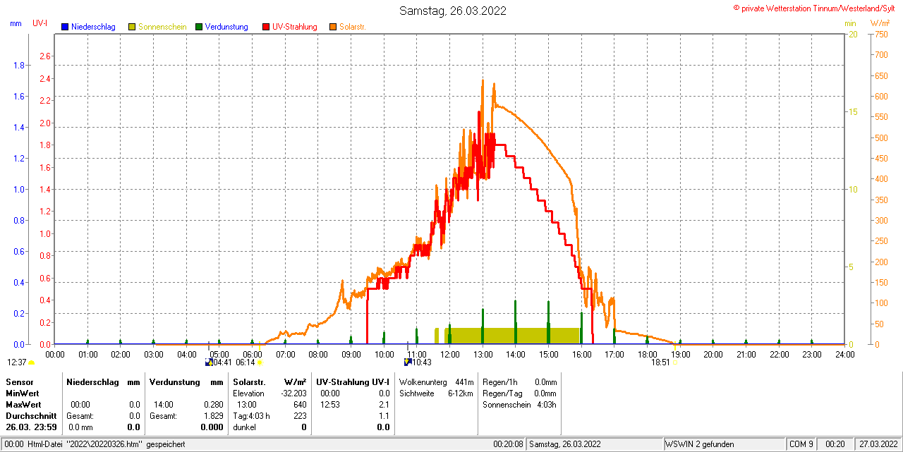Click the 27.03.2022 status bar date

(878, 444)
